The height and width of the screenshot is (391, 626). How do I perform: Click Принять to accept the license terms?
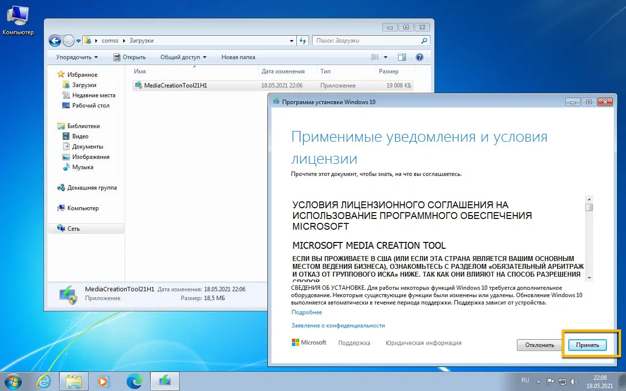pos(587,345)
